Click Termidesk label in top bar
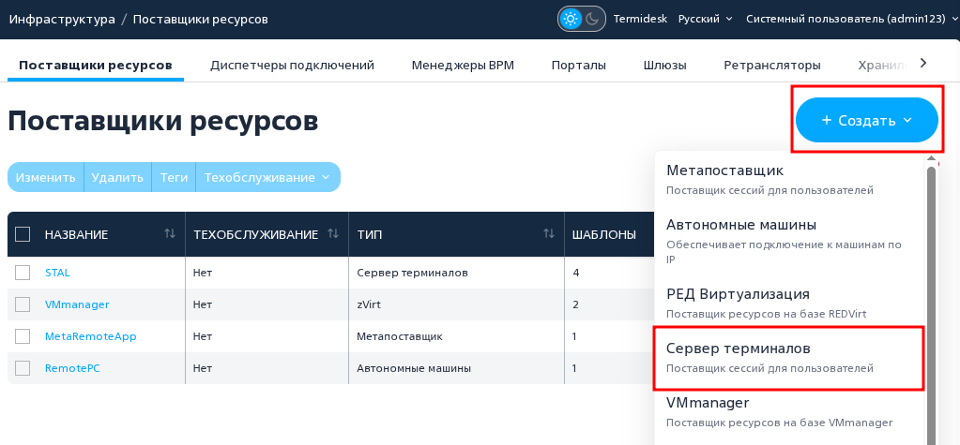 [x=640, y=19]
